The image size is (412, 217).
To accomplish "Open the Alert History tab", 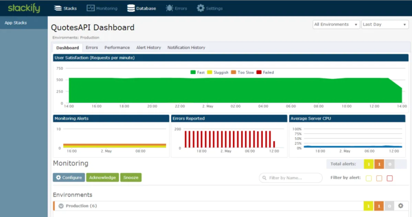I will pyautogui.click(x=148, y=48).
